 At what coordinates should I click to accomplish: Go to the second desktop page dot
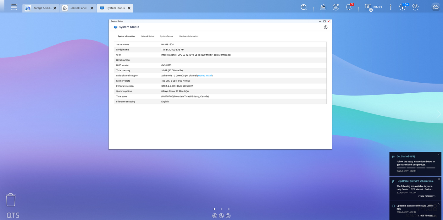click(222, 209)
